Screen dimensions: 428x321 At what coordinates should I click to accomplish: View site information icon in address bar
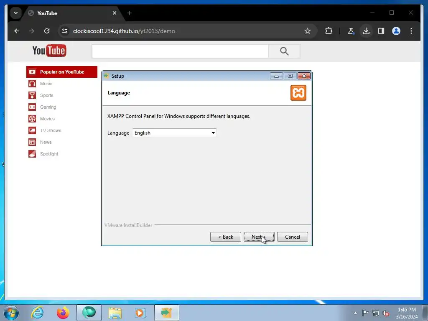coord(65,31)
